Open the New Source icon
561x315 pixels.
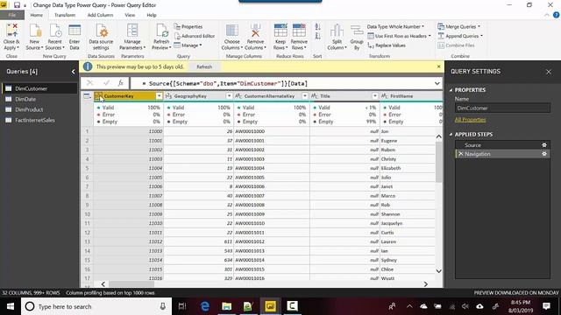point(35,31)
